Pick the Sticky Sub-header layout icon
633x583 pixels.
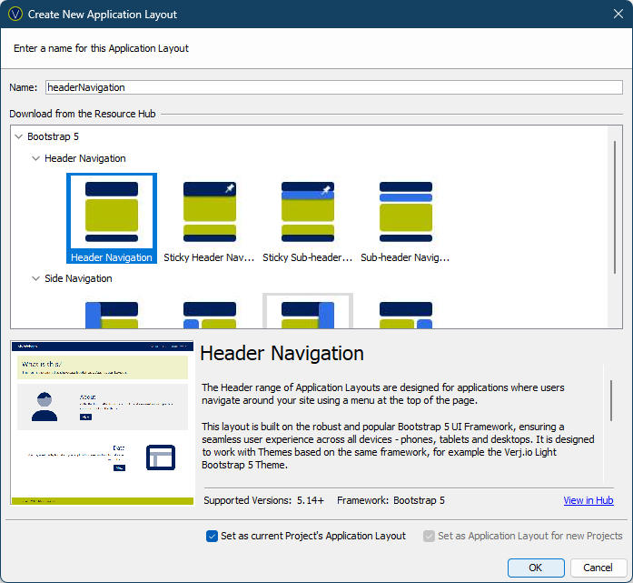pyautogui.click(x=308, y=212)
